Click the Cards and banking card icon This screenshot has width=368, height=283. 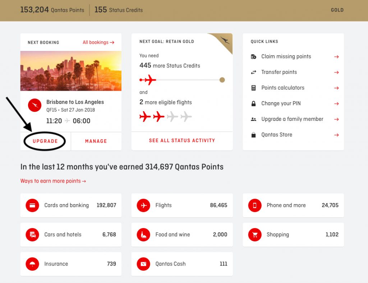point(32,206)
